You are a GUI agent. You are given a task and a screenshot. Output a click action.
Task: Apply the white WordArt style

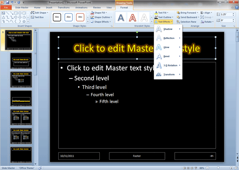[144, 17]
